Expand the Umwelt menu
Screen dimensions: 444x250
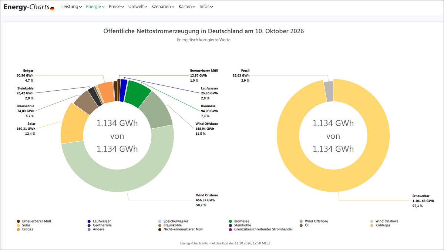[138, 7]
